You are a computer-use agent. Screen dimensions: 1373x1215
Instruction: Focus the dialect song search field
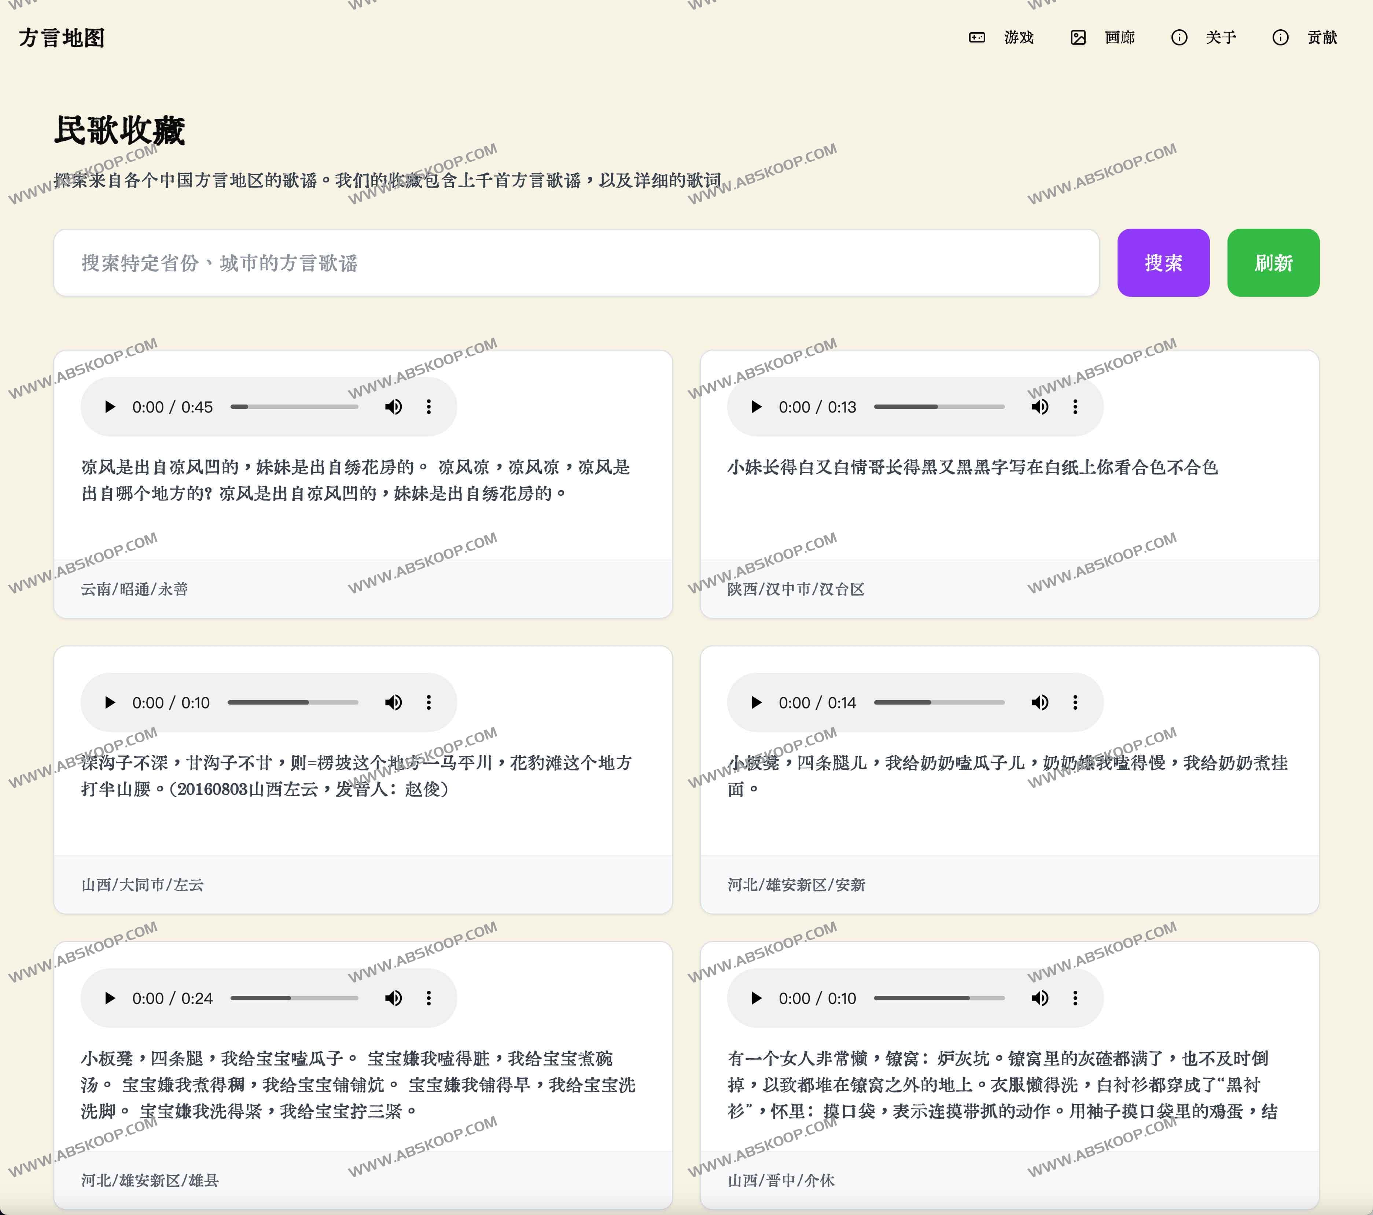coord(576,263)
